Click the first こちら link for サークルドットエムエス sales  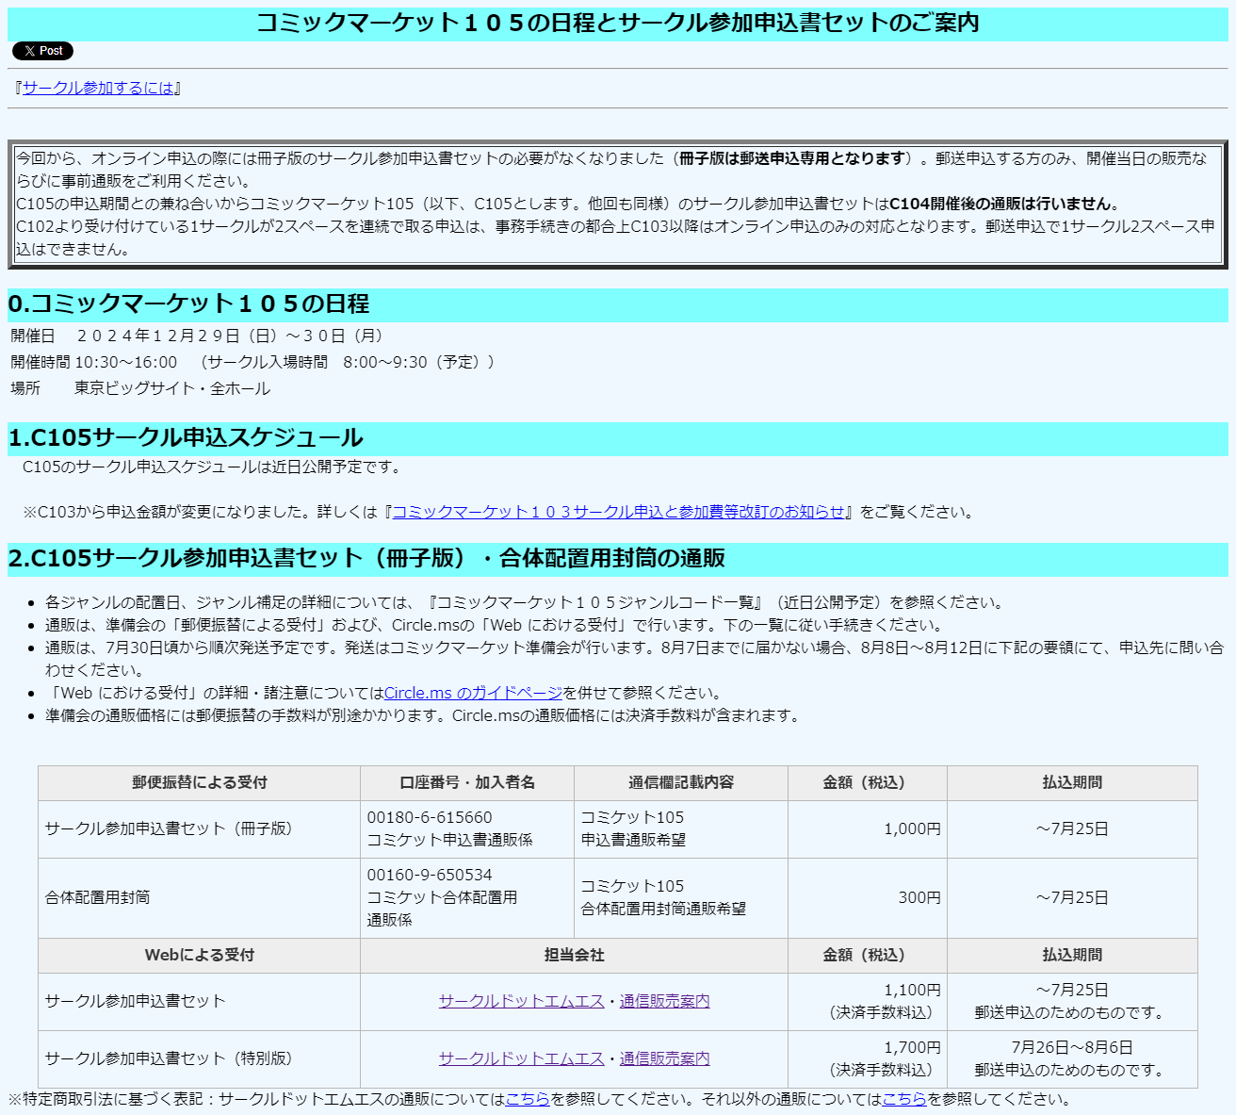coord(528,1099)
